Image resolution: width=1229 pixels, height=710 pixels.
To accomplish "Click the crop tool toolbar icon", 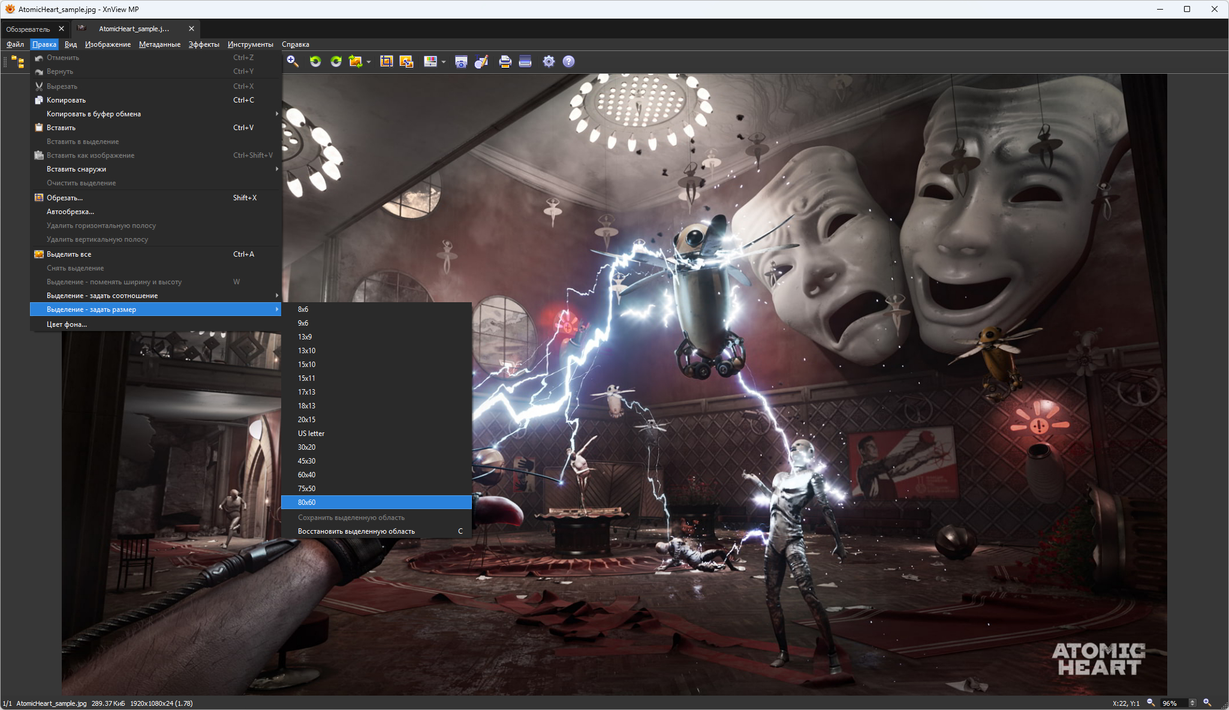I will click(386, 61).
